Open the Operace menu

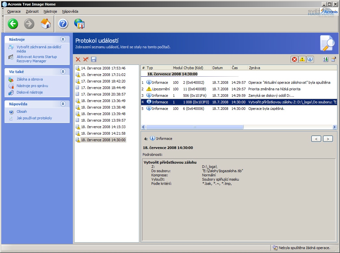pos(14,11)
